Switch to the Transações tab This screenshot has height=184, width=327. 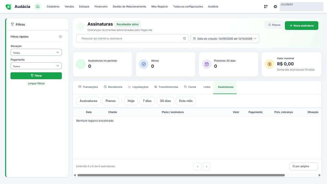coord(88,87)
